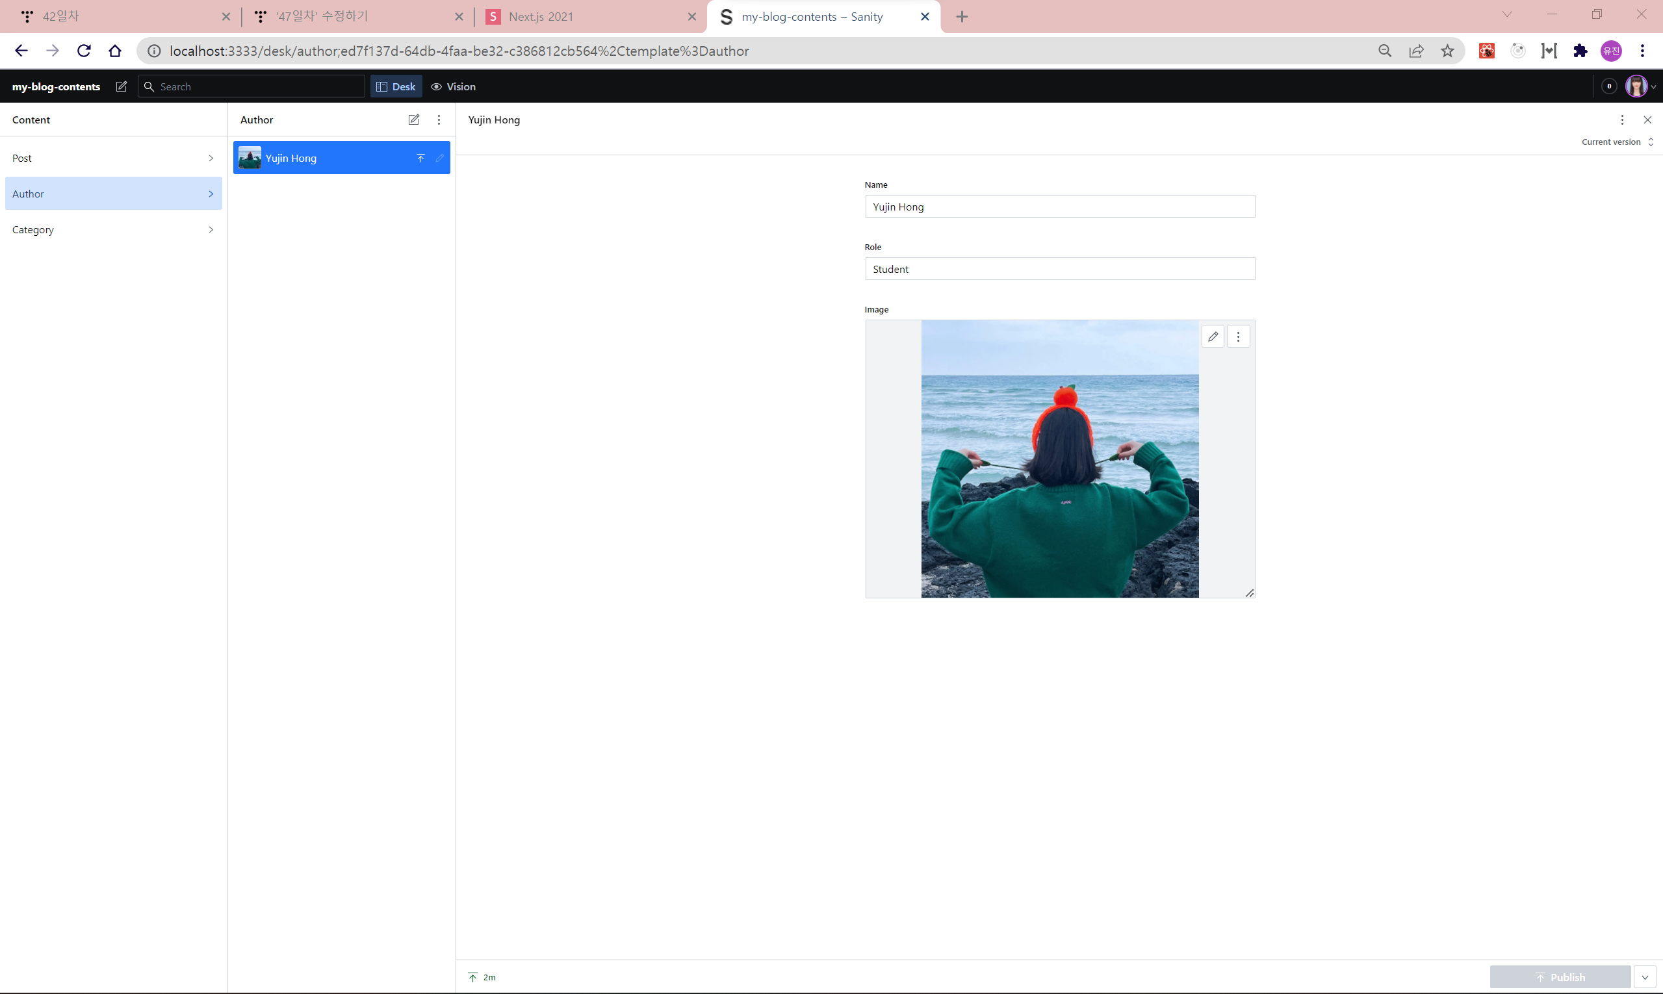The height and width of the screenshot is (994, 1663).
Task: Switch to the Vision tool
Action: pyautogui.click(x=453, y=86)
